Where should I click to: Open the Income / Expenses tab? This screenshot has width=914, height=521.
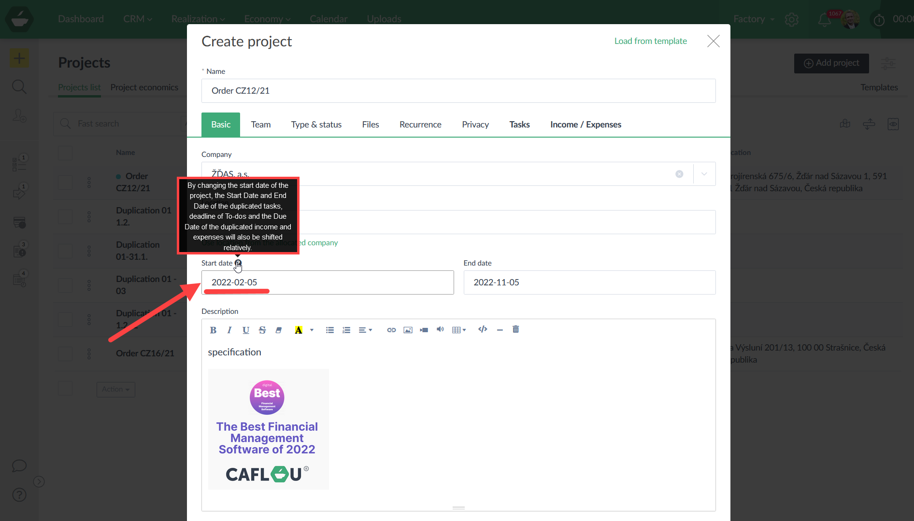pos(586,125)
